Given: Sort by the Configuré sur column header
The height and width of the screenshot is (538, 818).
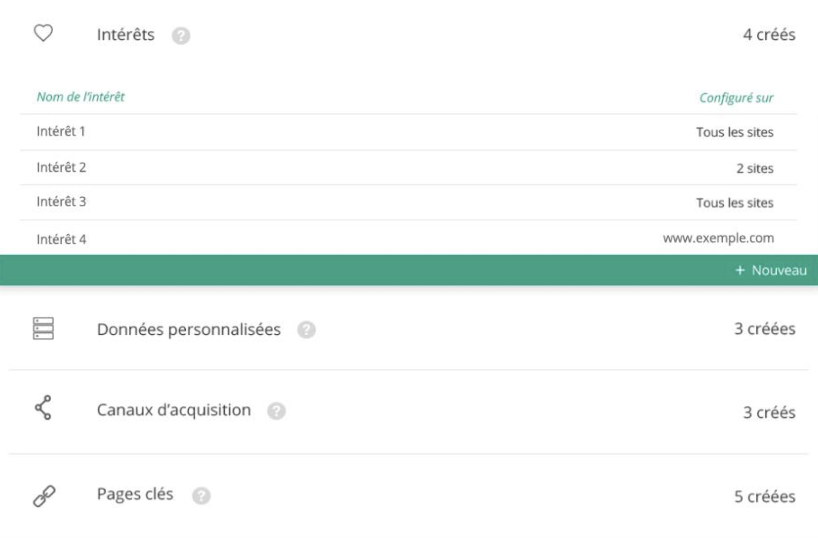Looking at the screenshot, I should [736, 98].
